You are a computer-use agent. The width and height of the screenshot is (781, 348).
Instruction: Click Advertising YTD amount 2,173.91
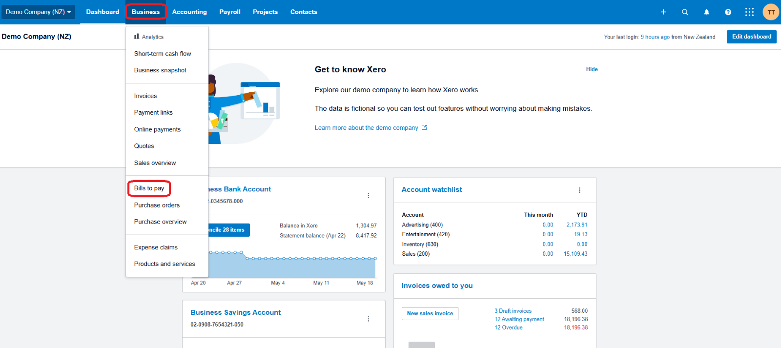(x=577, y=225)
